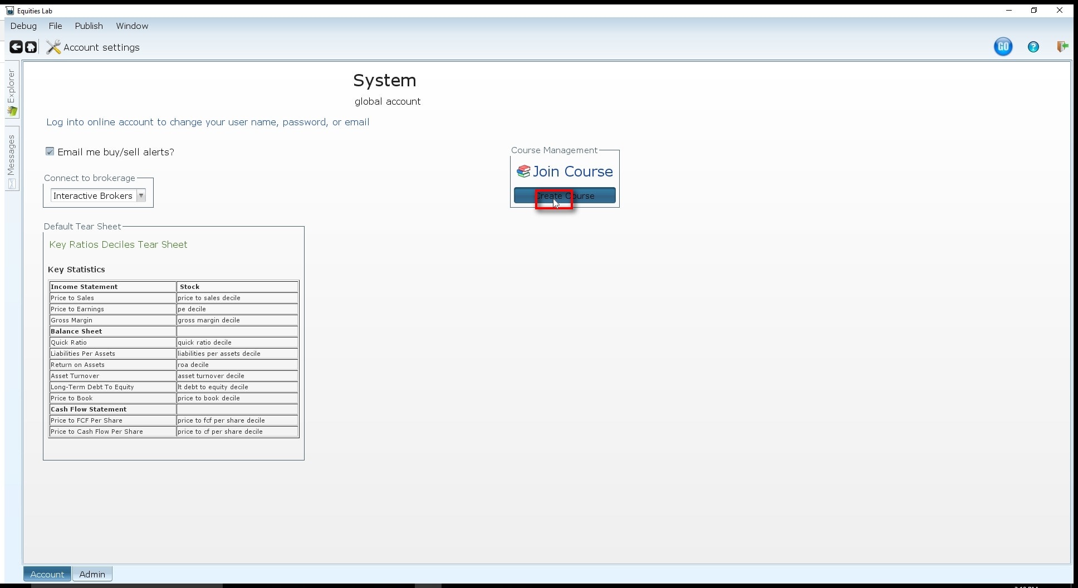Image resolution: width=1078 pixels, height=588 pixels.
Task: Open the Explorer side panel
Action: pos(12,92)
